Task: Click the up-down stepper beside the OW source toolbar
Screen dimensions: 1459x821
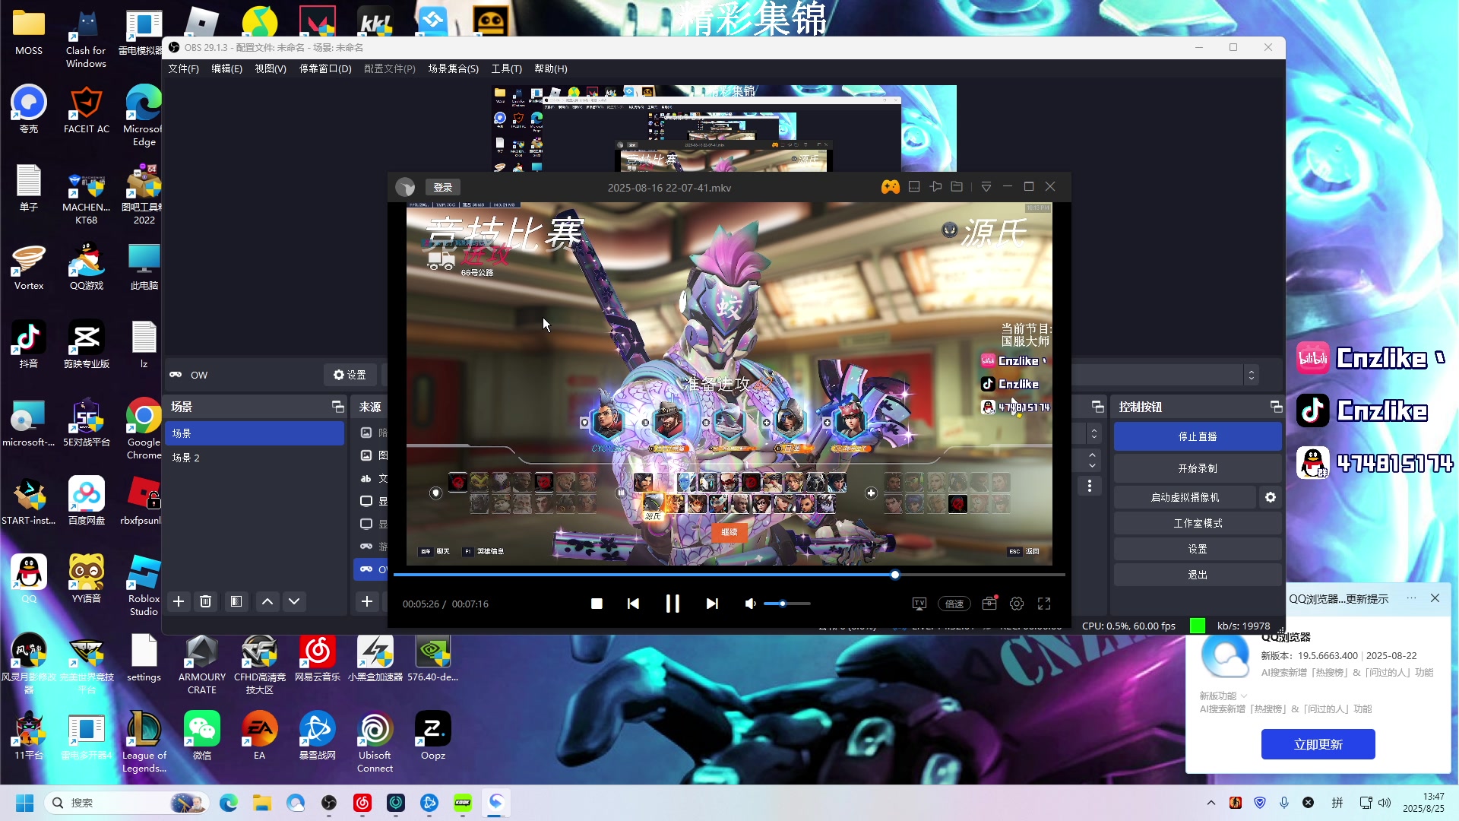Action: [x=1251, y=375]
